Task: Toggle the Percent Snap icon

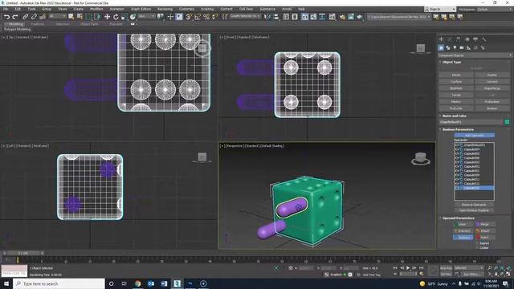Action: click(x=206, y=17)
